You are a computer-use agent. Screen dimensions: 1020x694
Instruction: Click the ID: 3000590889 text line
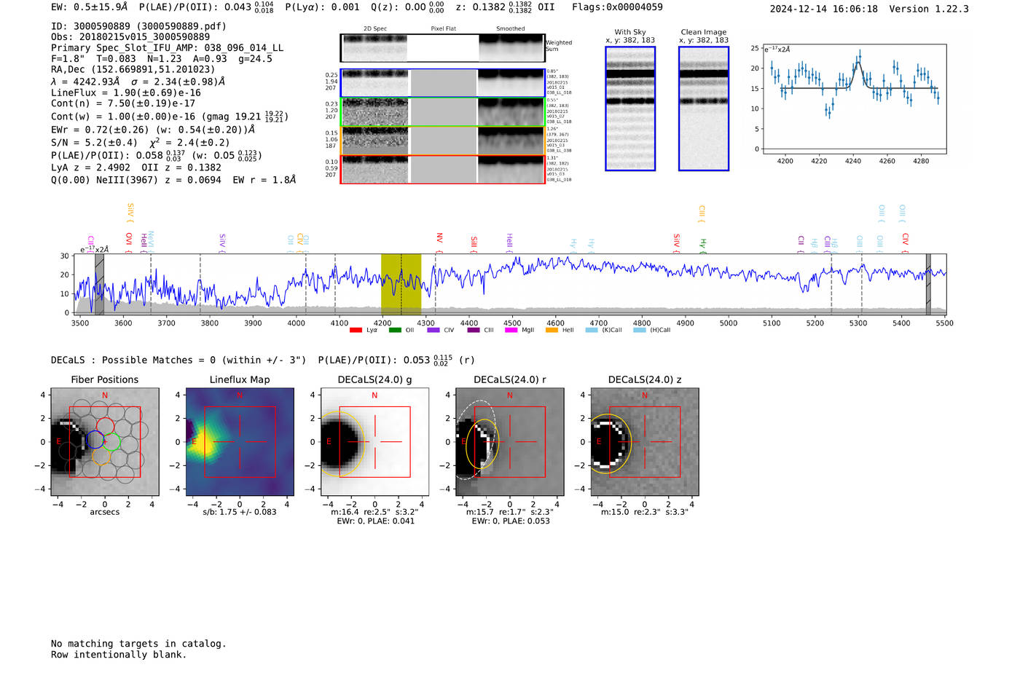pyautogui.click(x=138, y=26)
